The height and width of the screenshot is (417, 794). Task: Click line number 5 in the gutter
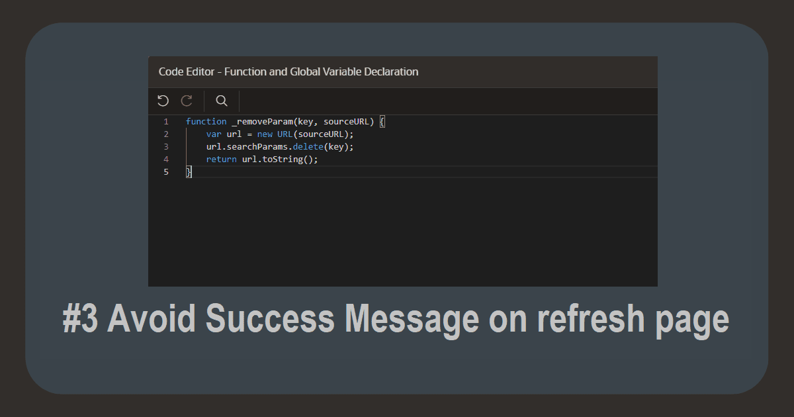coord(166,172)
